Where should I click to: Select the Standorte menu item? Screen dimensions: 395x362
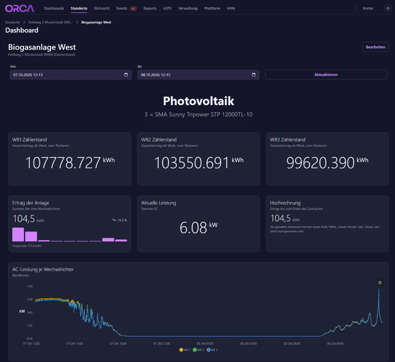[x=79, y=8]
